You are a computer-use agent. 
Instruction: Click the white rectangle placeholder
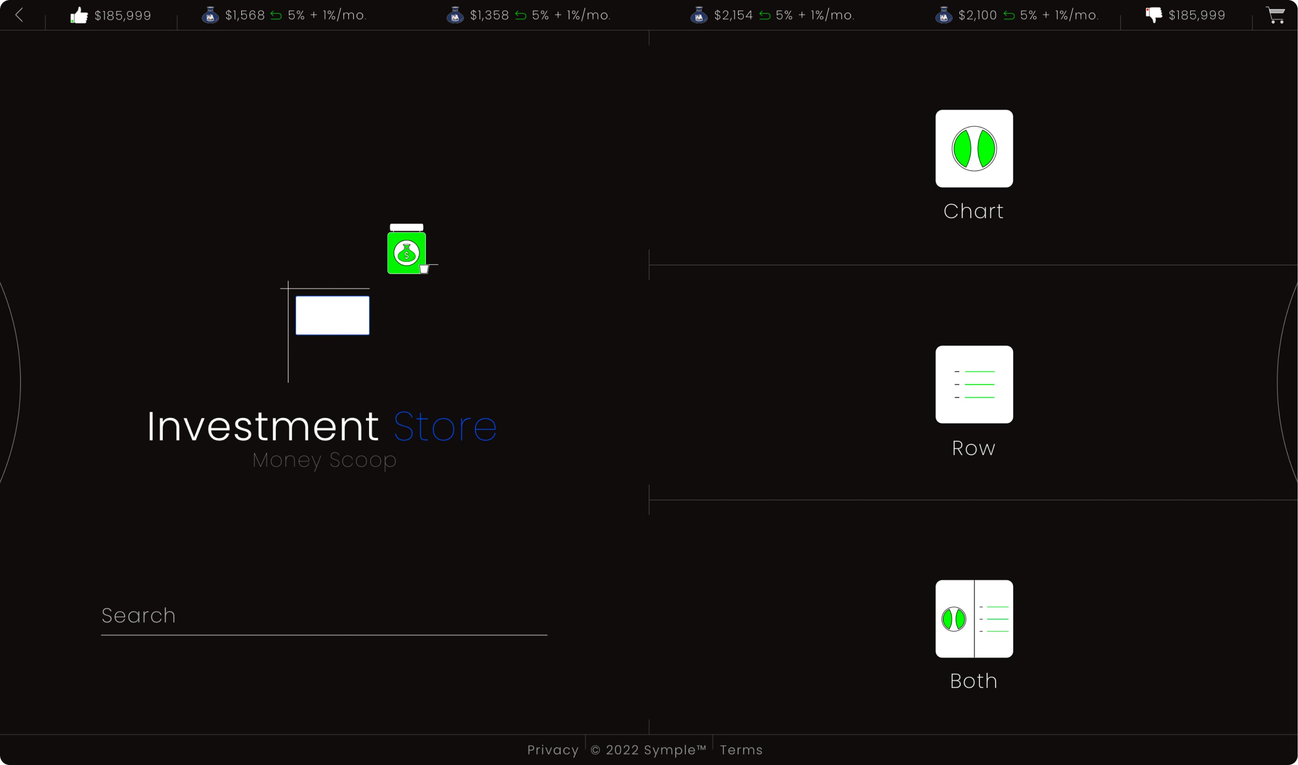[x=332, y=316]
